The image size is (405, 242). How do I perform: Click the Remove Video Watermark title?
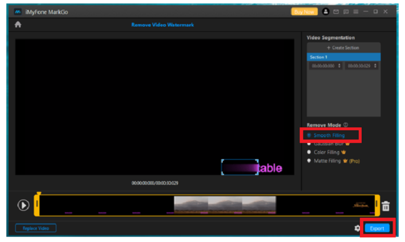[163, 25]
